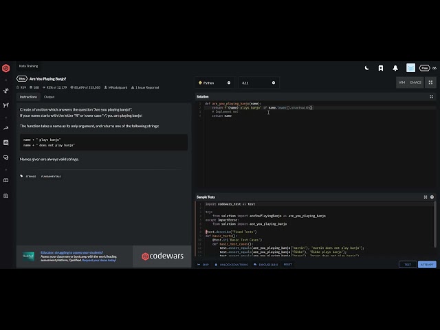
Task: Open DISCUSS (184)
Action: pos(266,265)
